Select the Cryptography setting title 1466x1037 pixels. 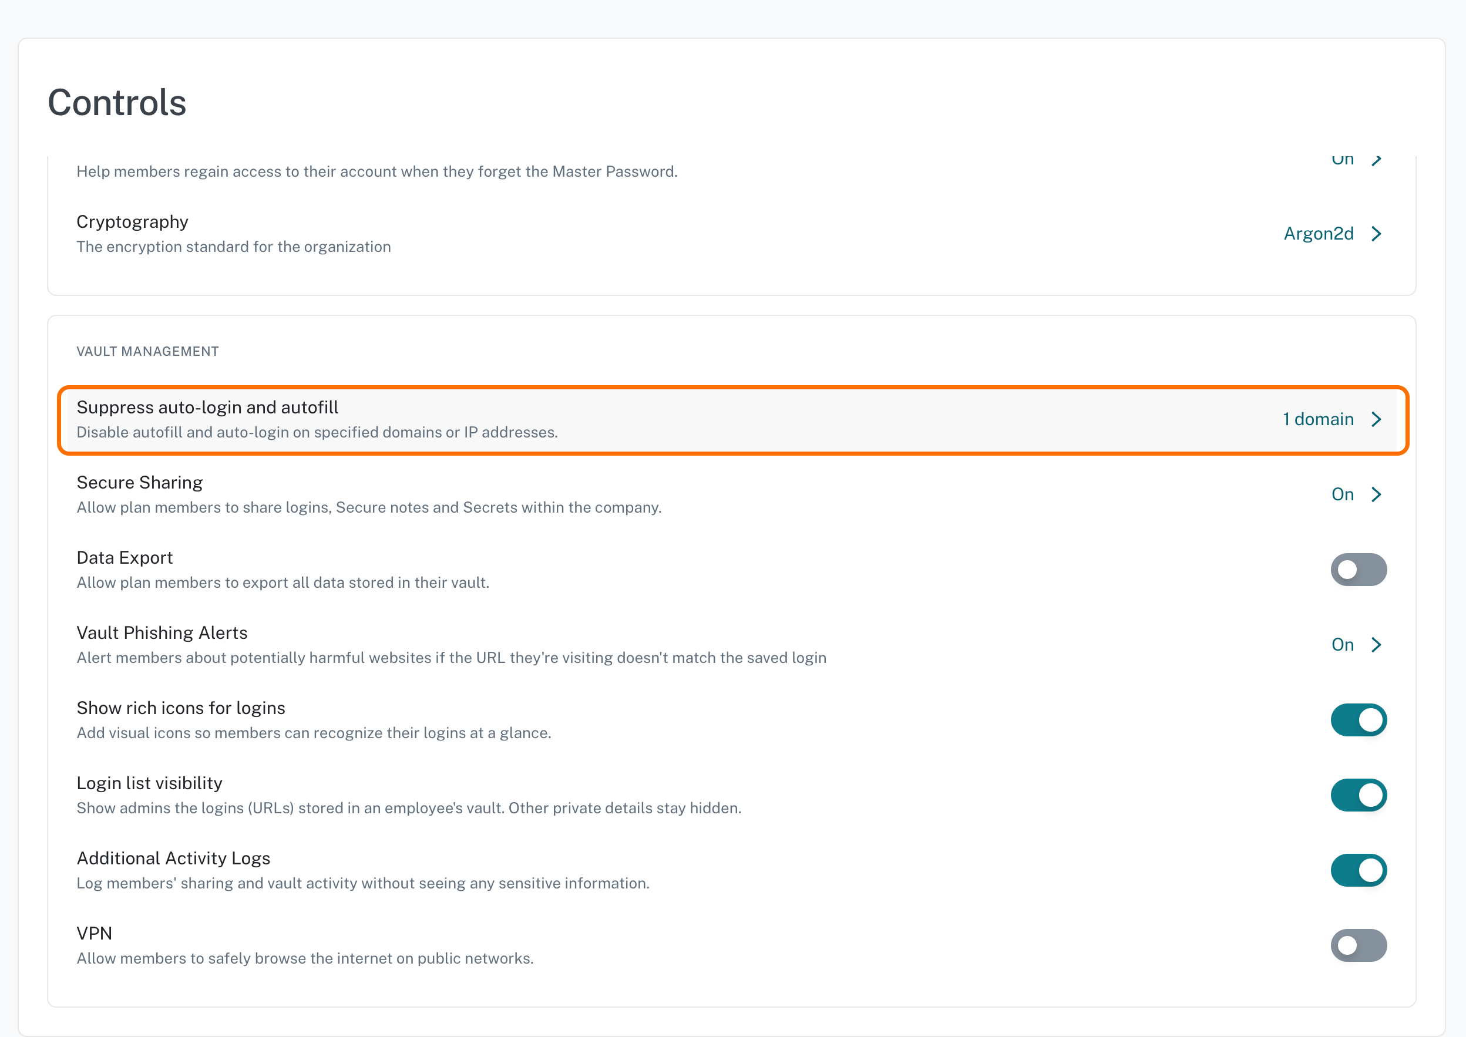pyautogui.click(x=132, y=221)
